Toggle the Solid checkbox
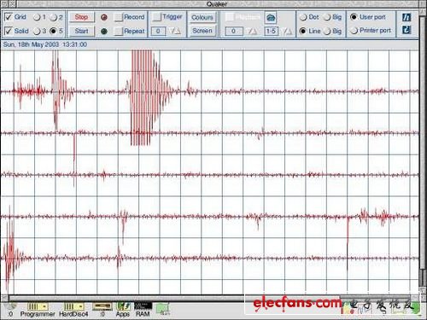427x320 pixels. click(x=9, y=31)
